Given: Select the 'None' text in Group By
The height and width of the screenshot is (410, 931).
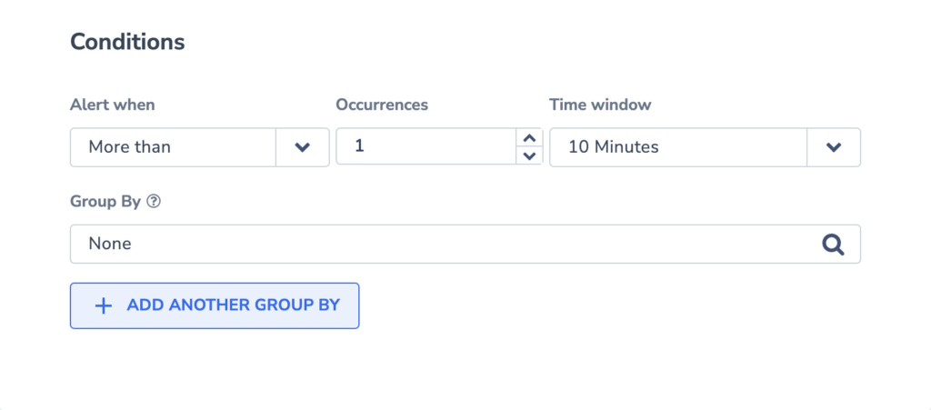Looking at the screenshot, I should click(x=110, y=244).
